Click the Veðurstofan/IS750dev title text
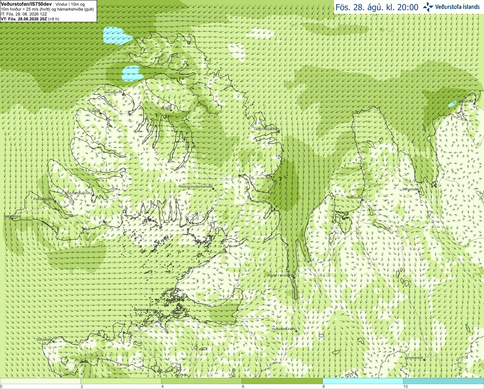The height and width of the screenshot is (389, 484). pos(26,3)
